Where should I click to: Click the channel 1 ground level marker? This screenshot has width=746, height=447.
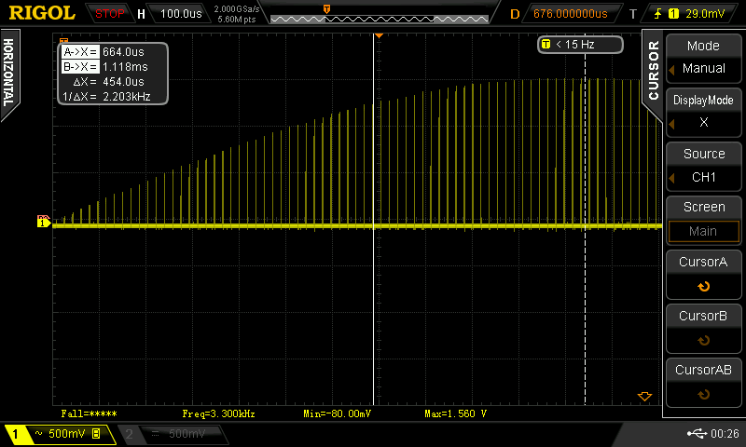click(43, 221)
